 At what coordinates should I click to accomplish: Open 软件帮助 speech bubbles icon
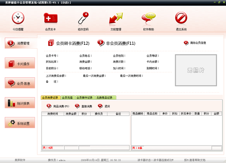[x=148, y=18]
